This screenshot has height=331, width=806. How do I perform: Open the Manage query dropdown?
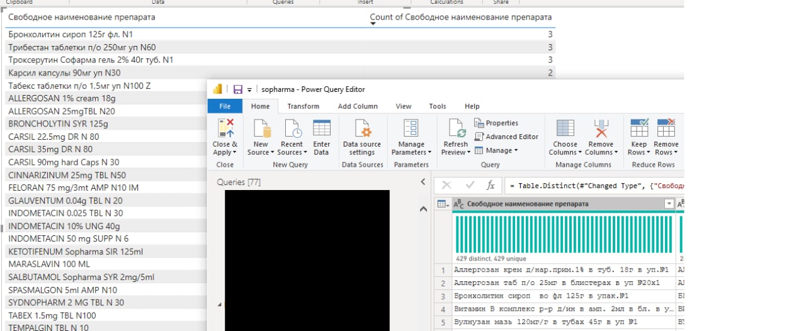(496, 150)
